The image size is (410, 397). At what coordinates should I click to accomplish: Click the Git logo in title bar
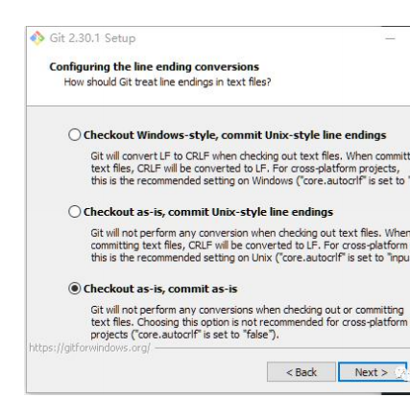[37, 38]
